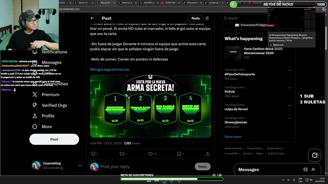Open the ARMA SECRETA post image
The width and height of the screenshot is (328, 184).
150,106
